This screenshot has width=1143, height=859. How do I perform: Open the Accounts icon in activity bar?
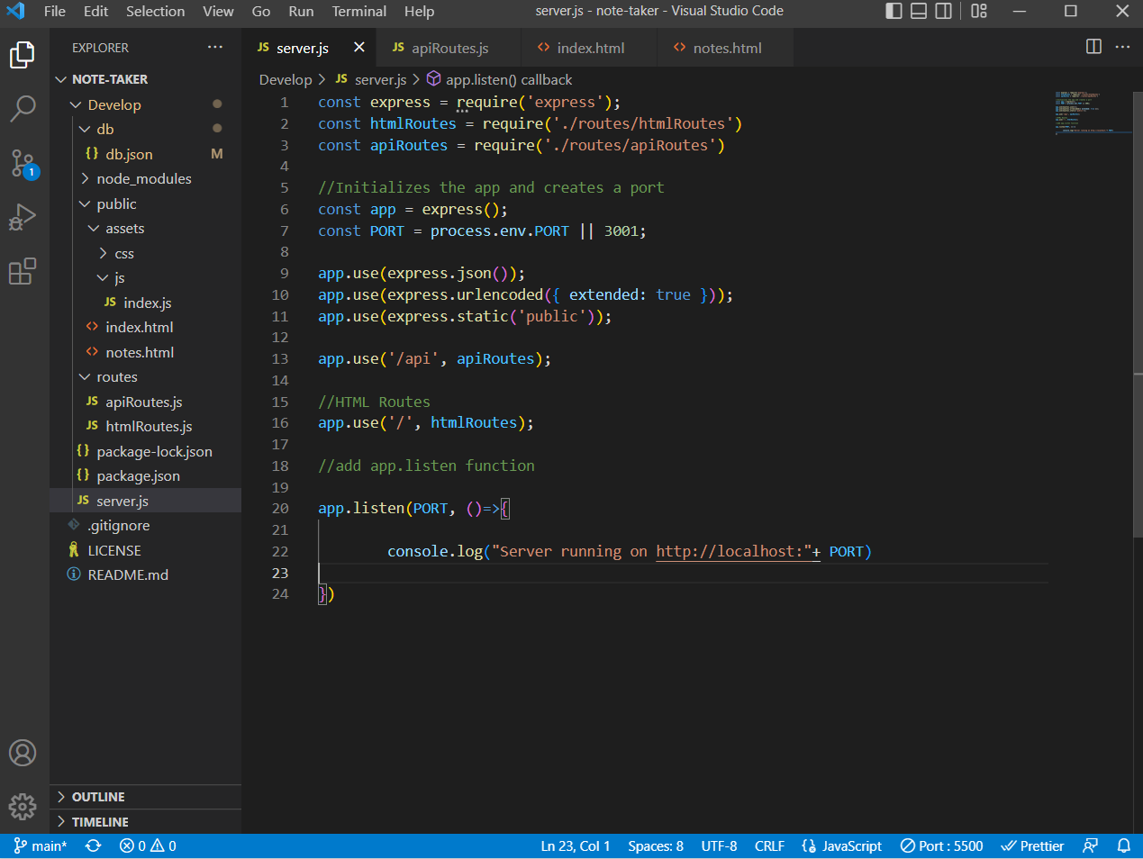click(x=22, y=753)
